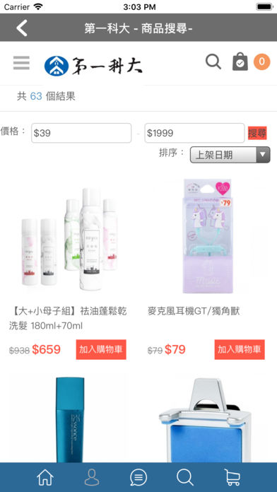Open the shopping bag icon
This screenshot has height=492, width=277.
coord(240,61)
